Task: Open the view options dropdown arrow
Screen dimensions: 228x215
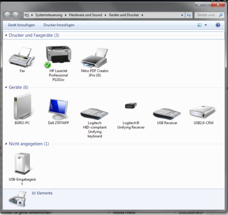Action: (206, 25)
